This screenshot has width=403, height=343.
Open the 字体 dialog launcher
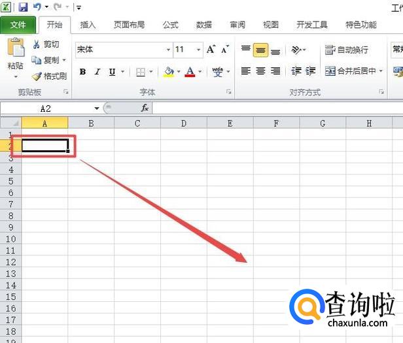pyautogui.click(x=229, y=92)
